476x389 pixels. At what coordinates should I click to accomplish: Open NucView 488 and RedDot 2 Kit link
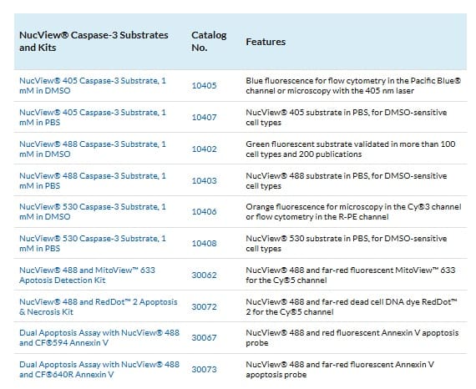pos(99,306)
